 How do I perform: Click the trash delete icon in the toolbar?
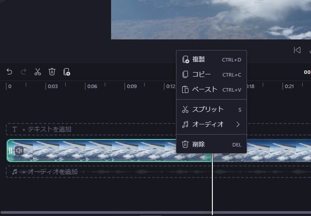point(52,72)
